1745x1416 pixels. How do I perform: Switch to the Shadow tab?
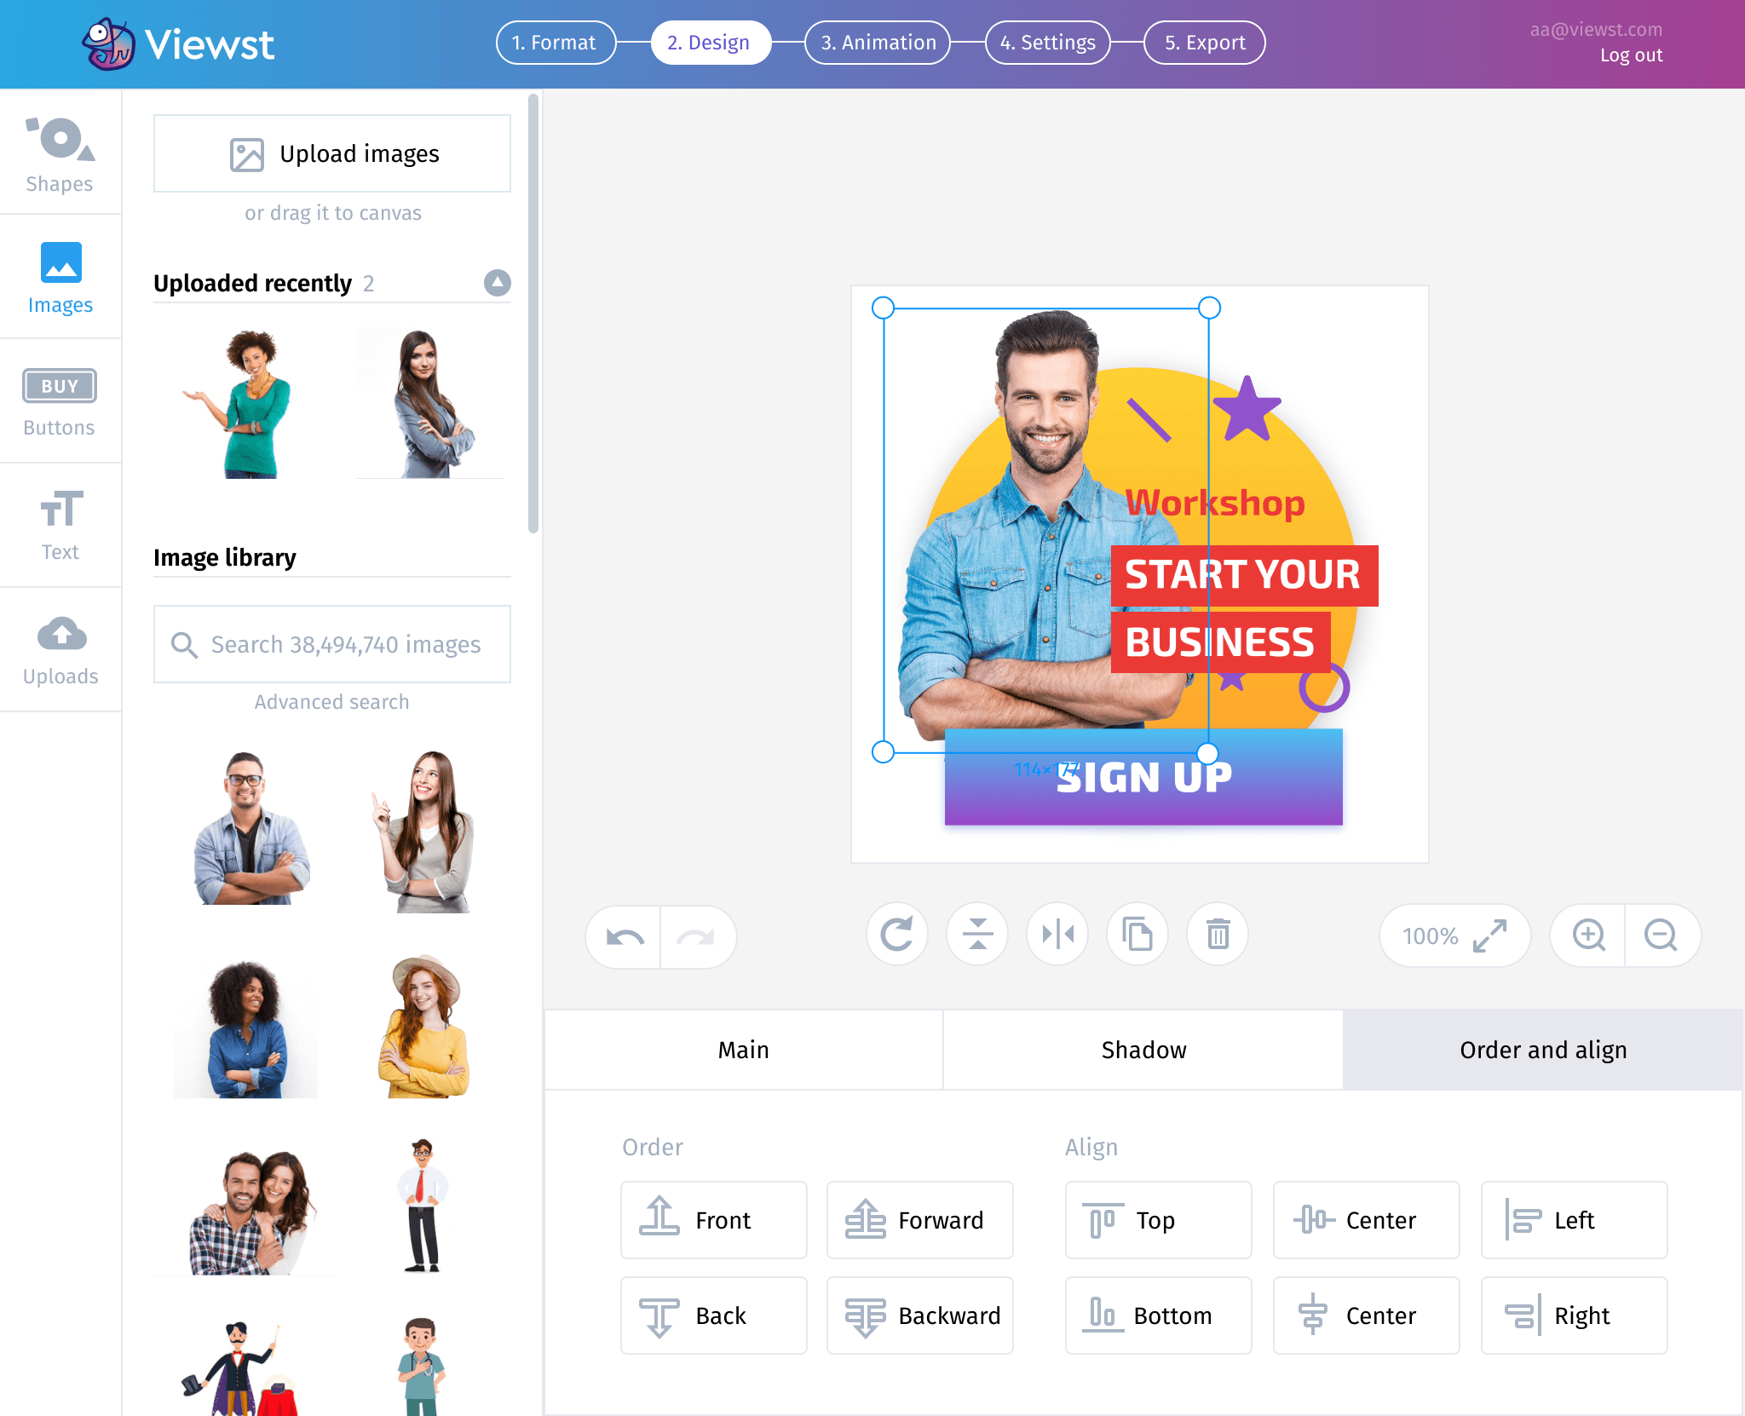coord(1143,1049)
